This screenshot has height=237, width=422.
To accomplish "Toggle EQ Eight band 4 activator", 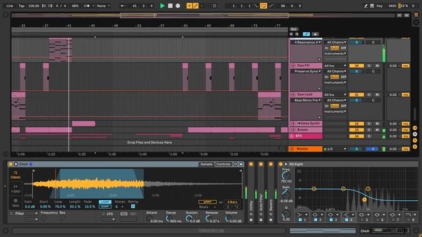I will 347,220.
